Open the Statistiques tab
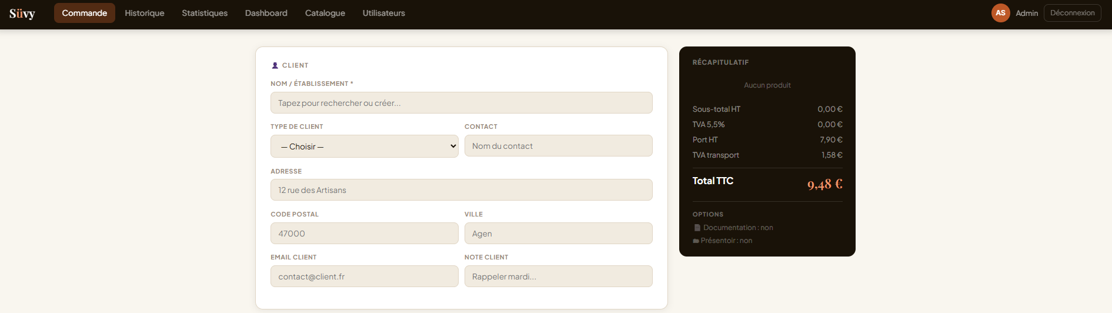 point(205,13)
